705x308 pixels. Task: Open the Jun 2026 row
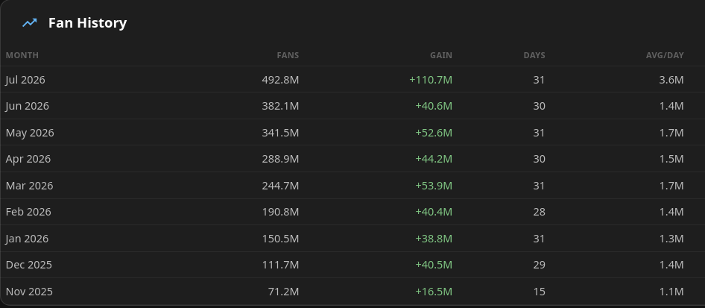pos(352,106)
